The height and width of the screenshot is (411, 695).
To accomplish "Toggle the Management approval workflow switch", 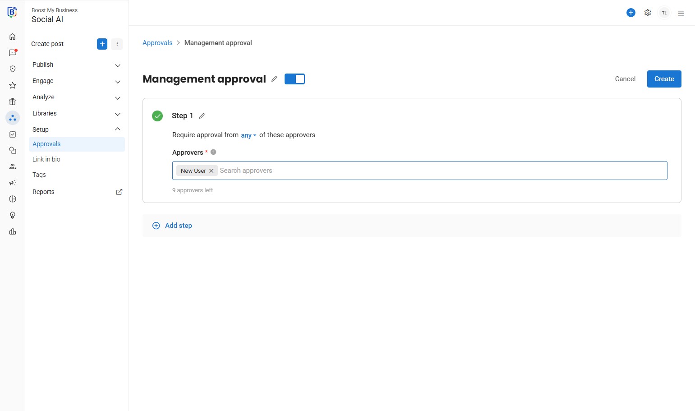I will pyautogui.click(x=295, y=79).
